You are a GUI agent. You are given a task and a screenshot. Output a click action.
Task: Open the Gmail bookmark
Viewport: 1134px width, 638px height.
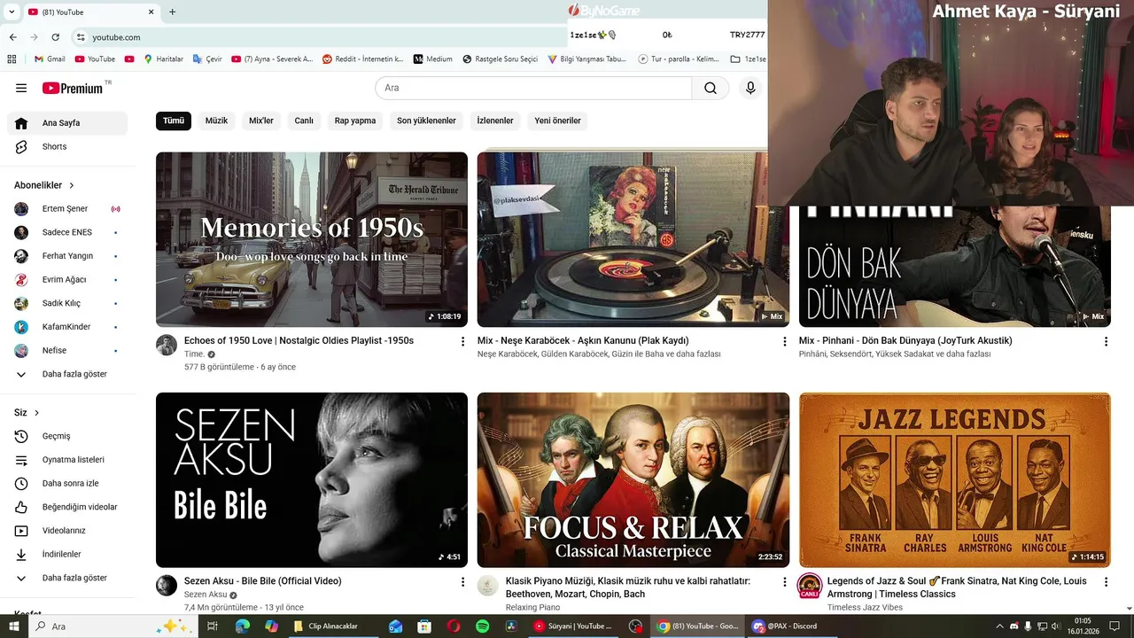[49, 59]
